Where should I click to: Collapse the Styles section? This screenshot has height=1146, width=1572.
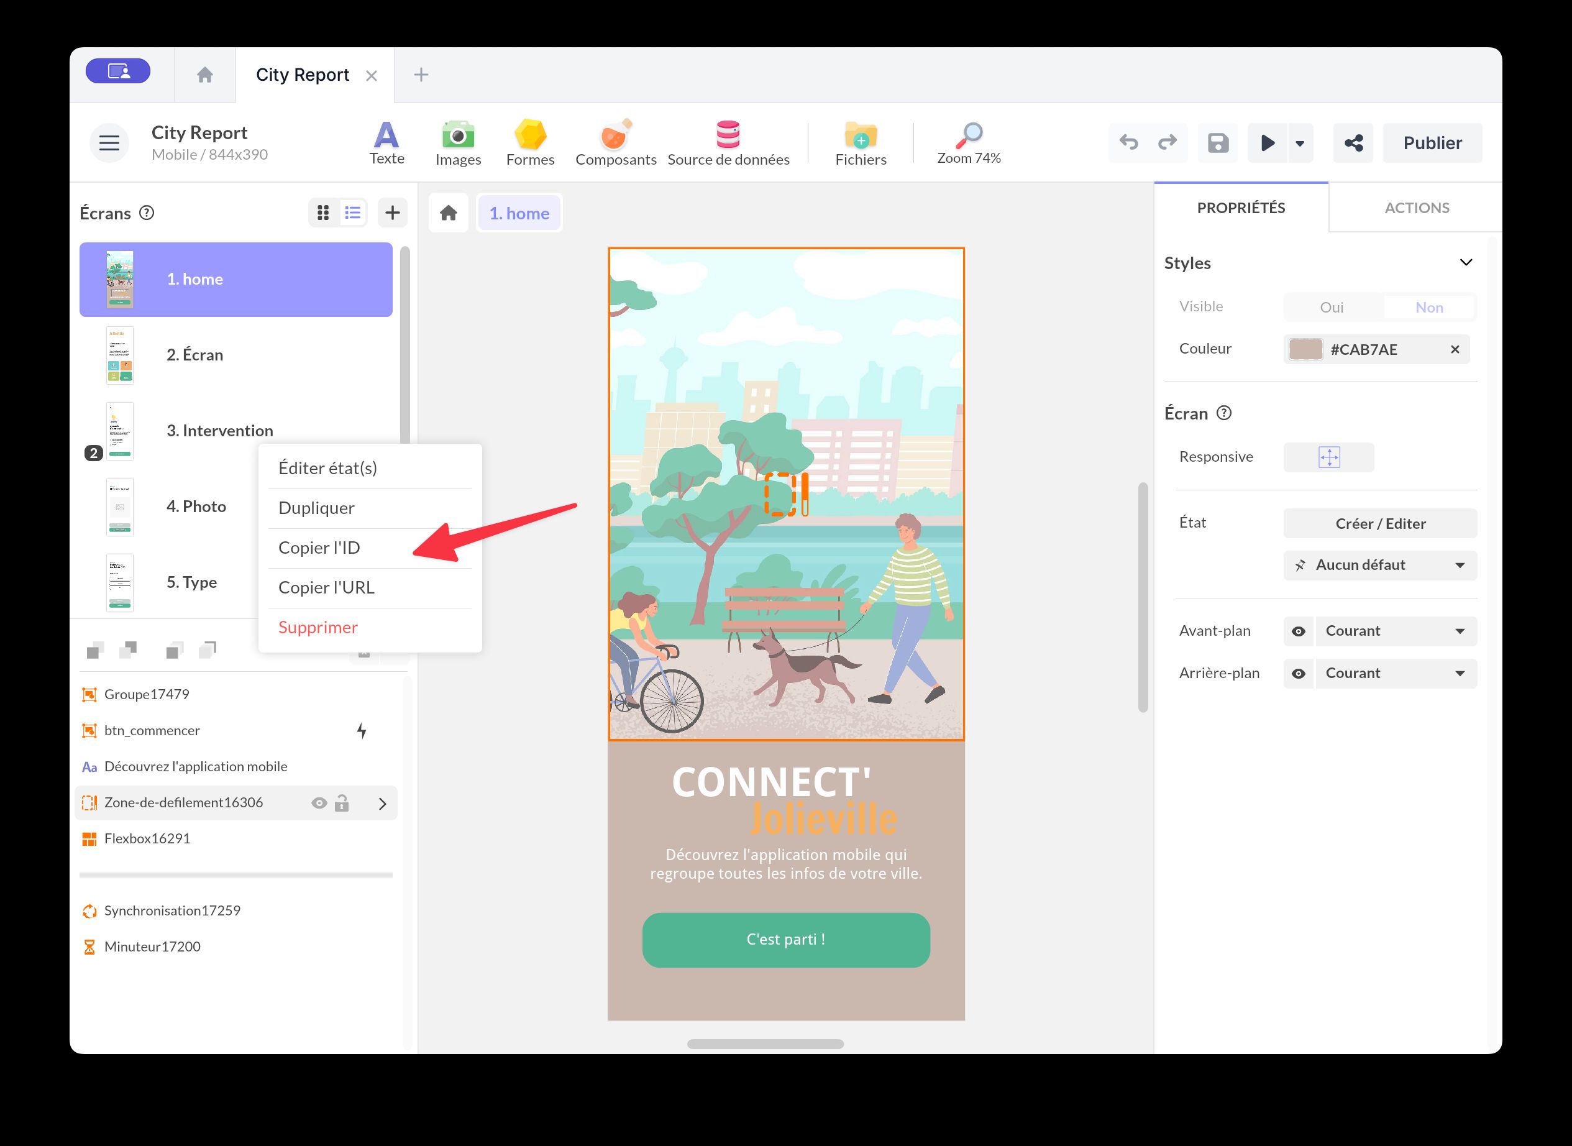1467,262
